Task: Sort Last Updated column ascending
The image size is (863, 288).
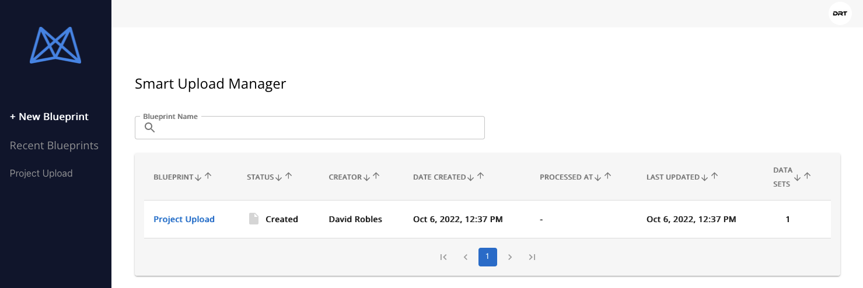Action: (714, 175)
